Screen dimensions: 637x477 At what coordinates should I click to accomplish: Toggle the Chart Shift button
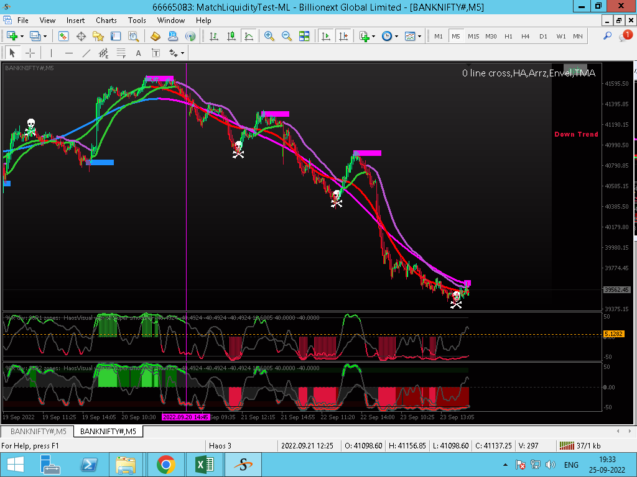pos(342,36)
